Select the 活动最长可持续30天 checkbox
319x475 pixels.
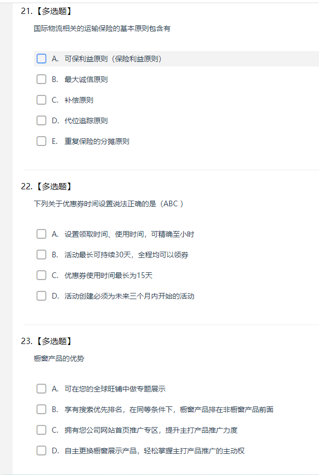[41, 255]
